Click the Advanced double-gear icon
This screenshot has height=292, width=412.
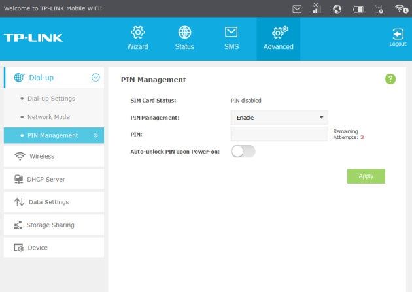[x=280, y=32]
